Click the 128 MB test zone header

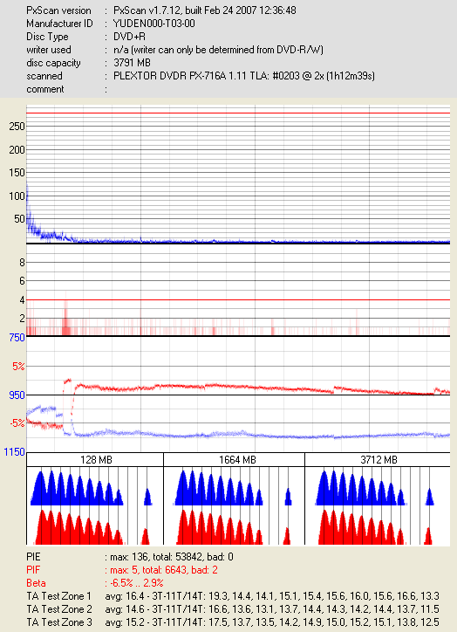point(95,459)
